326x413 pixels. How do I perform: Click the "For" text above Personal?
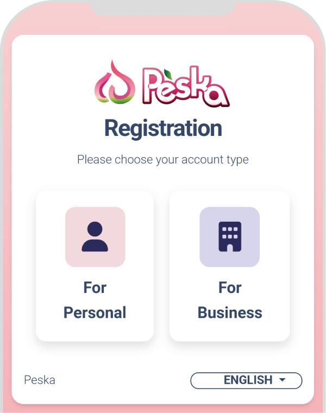pyautogui.click(x=95, y=287)
